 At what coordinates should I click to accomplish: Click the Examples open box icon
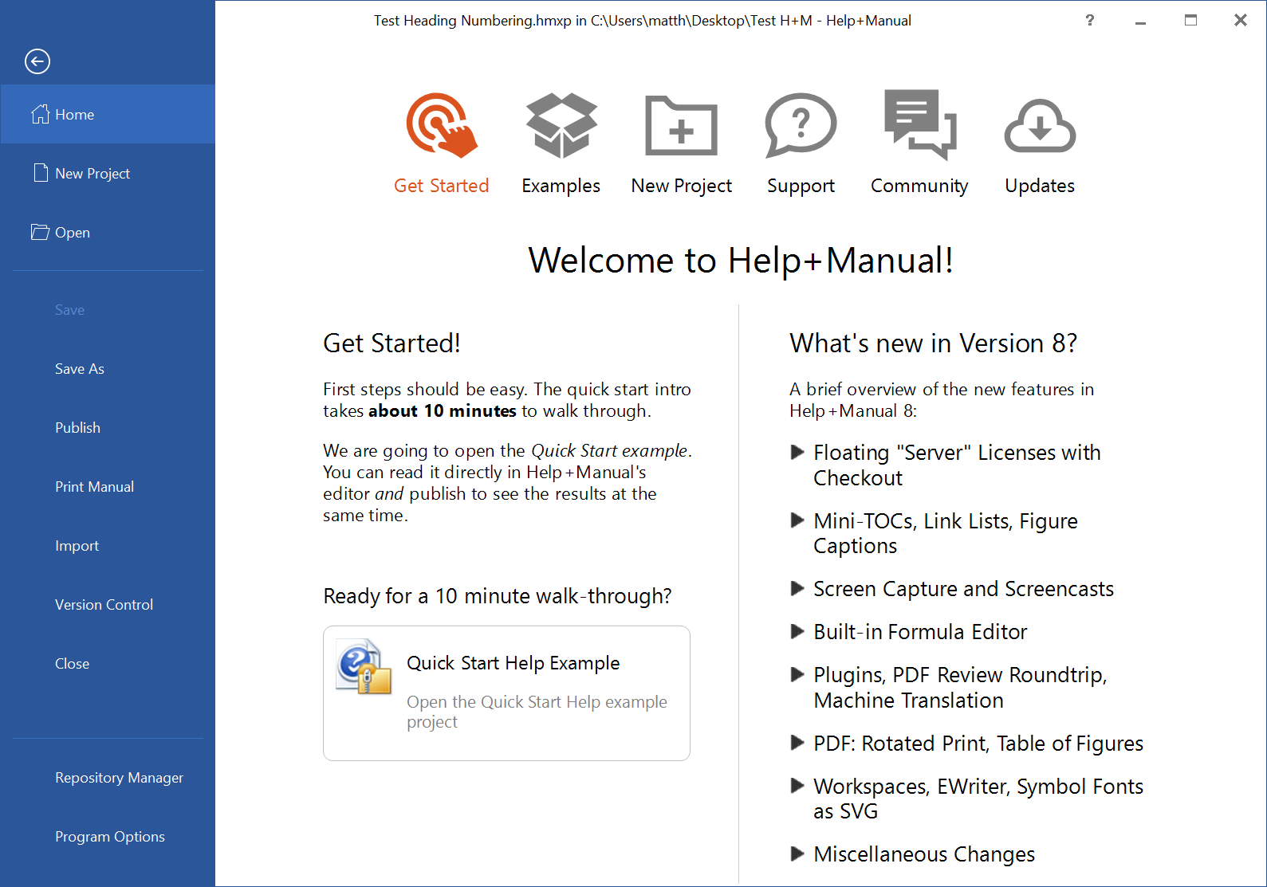tap(561, 125)
